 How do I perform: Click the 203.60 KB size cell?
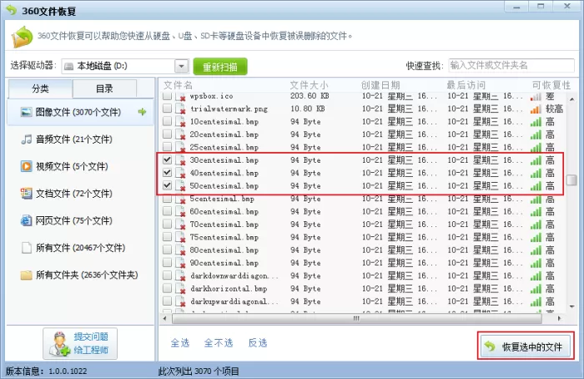pos(310,96)
